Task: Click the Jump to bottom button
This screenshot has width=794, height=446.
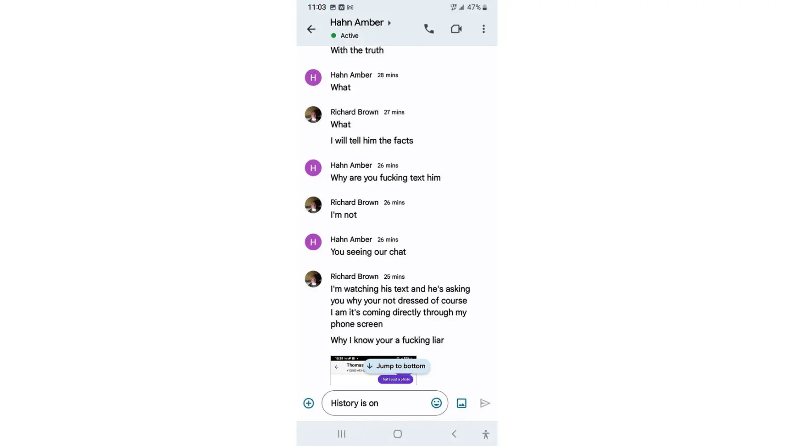Action: click(x=397, y=366)
